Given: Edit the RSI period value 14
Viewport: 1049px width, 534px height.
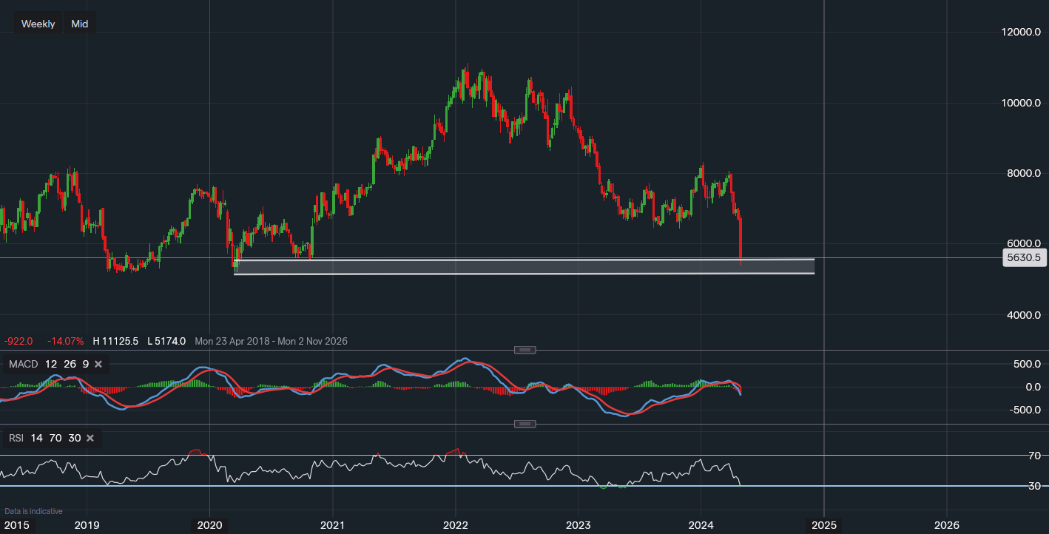Looking at the screenshot, I should [x=38, y=438].
